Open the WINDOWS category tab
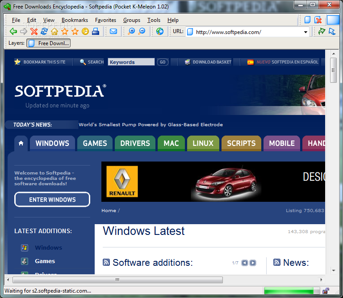 coord(52,143)
